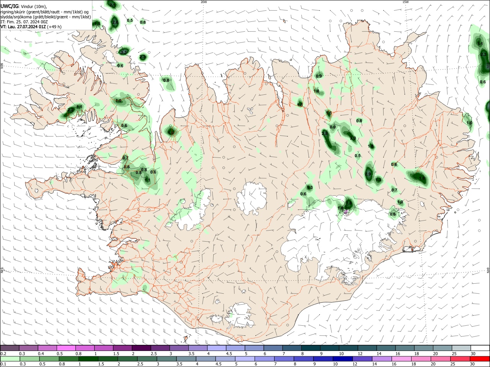Click the 1.8 value at the glacier's northern edge
Screen dimensions: 490x367
tap(349, 203)
